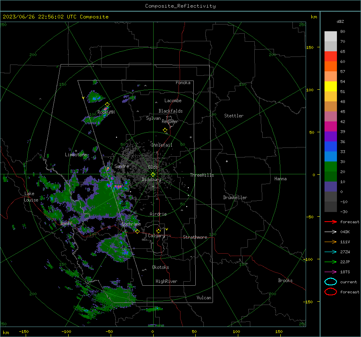Select the 36 dBZ blue color swatch
361x337 pixels.
(x=331, y=146)
